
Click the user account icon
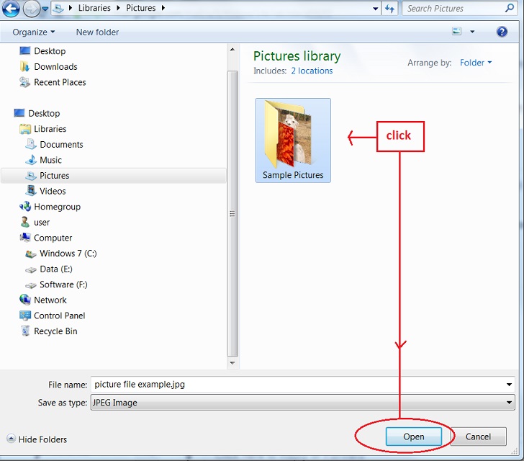pos(25,222)
